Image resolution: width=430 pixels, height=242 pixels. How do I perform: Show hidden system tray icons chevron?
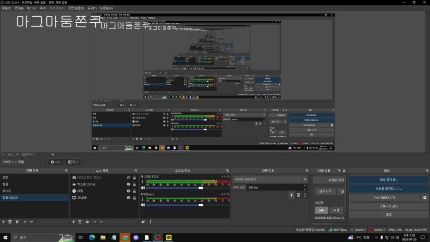(x=376, y=237)
